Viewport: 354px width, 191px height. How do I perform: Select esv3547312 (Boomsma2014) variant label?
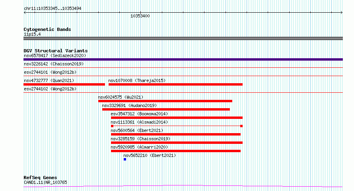point(139,114)
